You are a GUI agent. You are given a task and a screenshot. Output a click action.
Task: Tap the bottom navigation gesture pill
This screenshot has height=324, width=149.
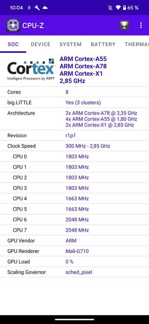tap(74, 320)
